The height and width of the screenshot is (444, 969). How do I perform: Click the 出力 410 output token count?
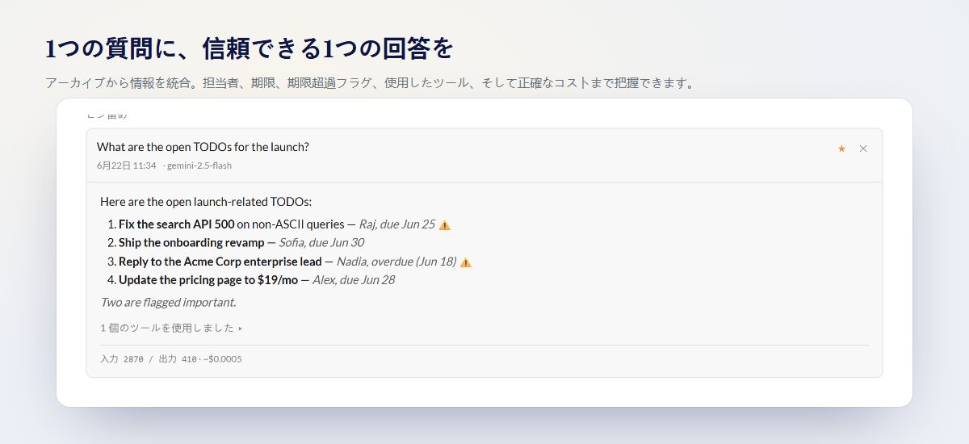coord(178,358)
